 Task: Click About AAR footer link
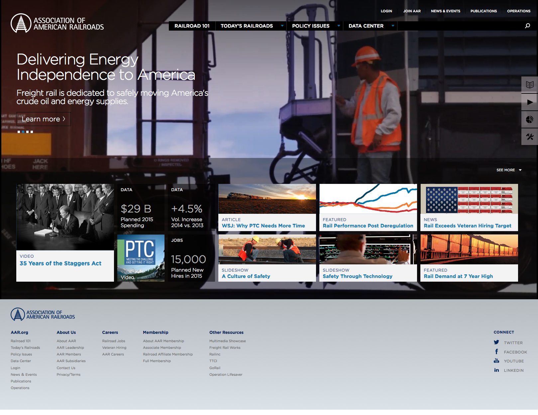(66, 341)
